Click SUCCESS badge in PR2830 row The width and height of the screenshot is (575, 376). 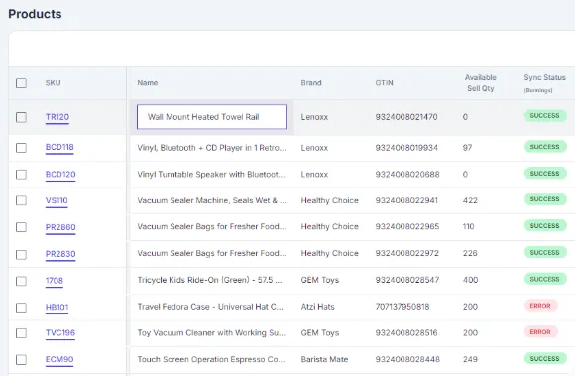pos(545,252)
